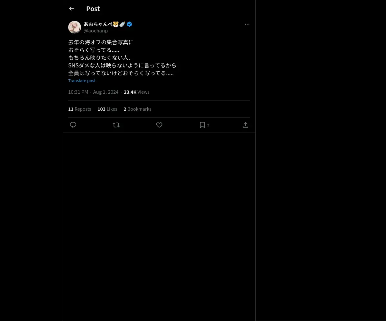The image size is (386, 321).
Task: Open the @aochanp handle link
Action: [96, 31]
